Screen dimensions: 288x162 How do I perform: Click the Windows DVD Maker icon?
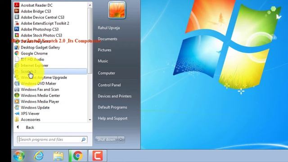pyautogui.click(x=17, y=83)
